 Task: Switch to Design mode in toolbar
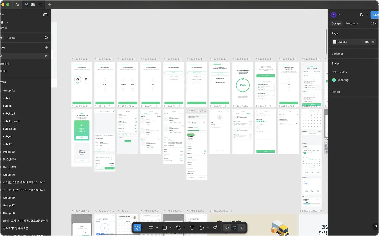(234, 228)
